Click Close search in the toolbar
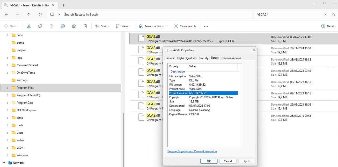The image size is (338, 167). coord(185,26)
